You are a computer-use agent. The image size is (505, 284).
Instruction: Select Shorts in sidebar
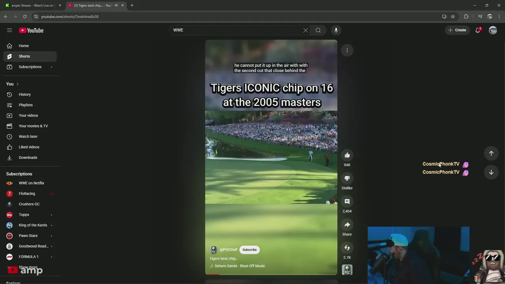(x=30, y=56)
